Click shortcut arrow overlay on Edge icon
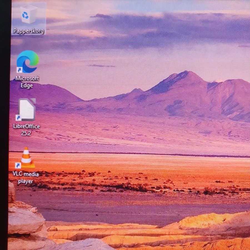 click(x=19, y=70)
